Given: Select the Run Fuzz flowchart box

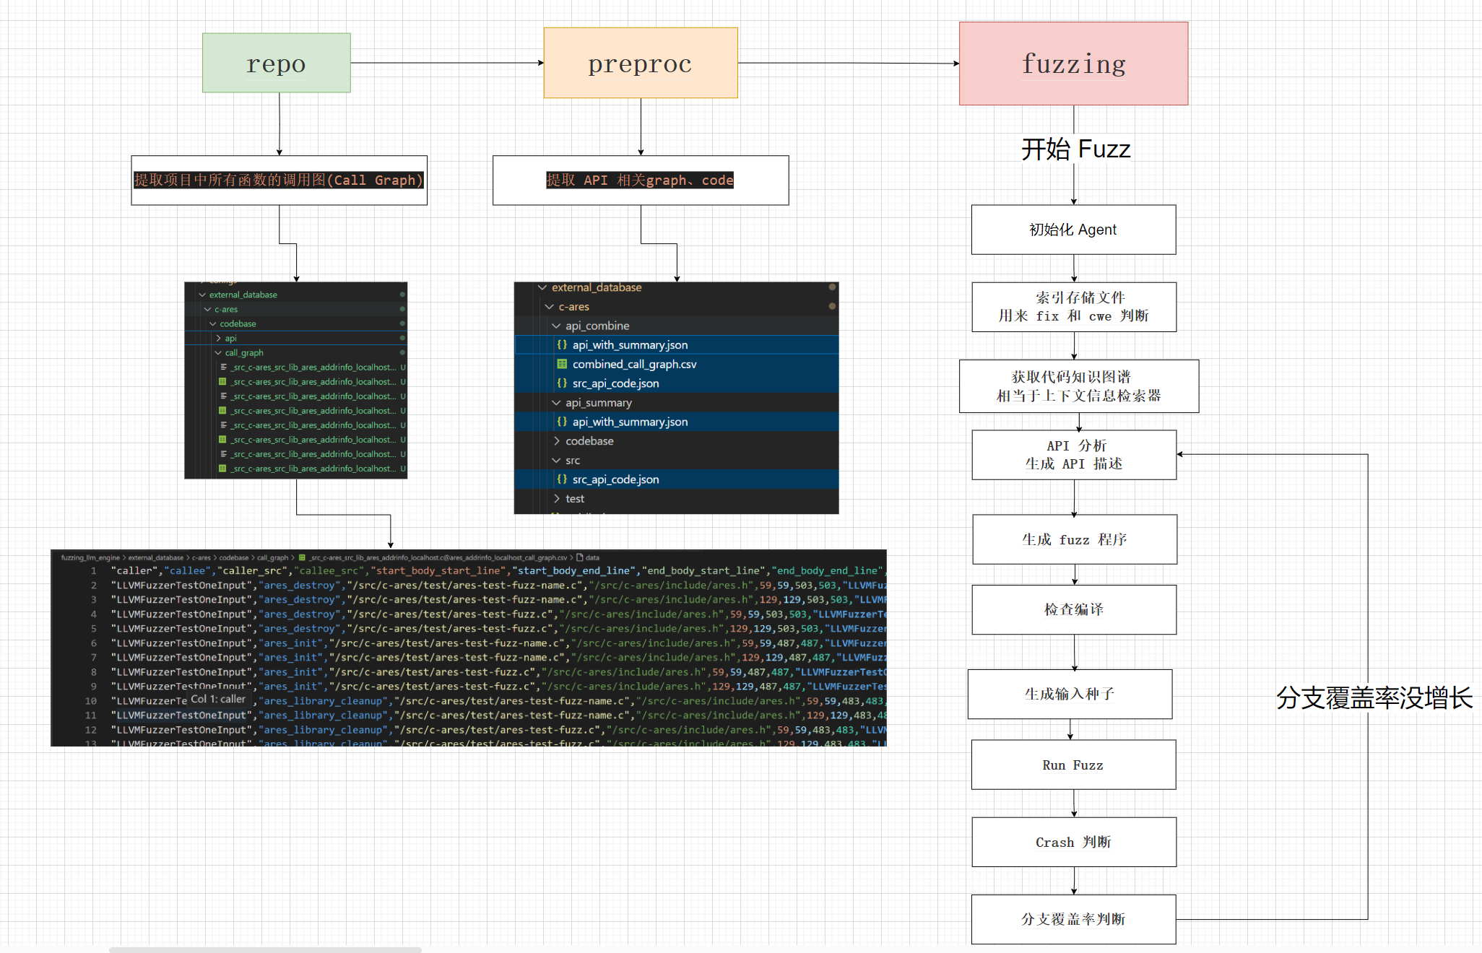Looking at the screenshot, I should pos(1073,765).
